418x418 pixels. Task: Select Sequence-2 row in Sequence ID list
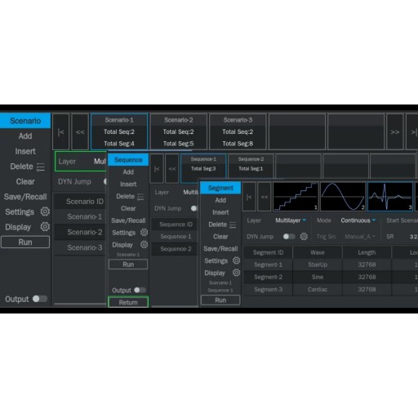click(175, 249)
